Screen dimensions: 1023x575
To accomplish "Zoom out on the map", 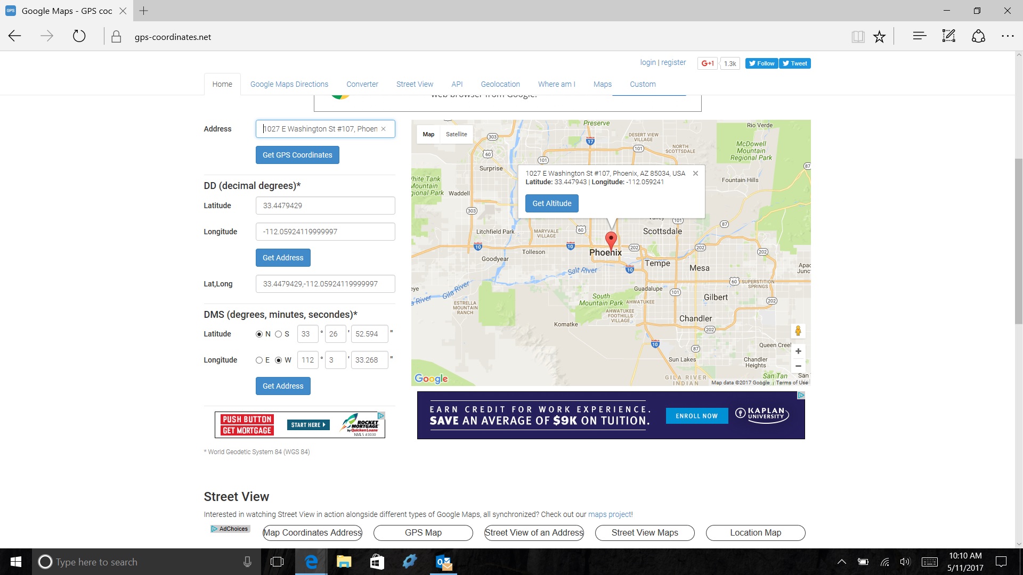I will coord(798,366).
